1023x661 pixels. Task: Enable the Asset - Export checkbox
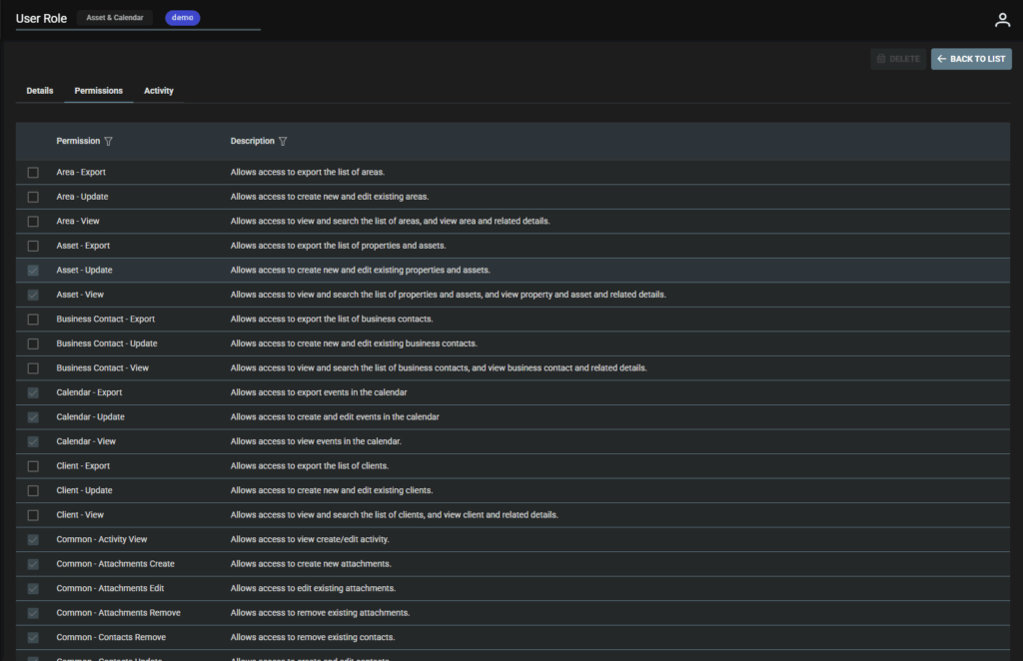click(33, 246)
